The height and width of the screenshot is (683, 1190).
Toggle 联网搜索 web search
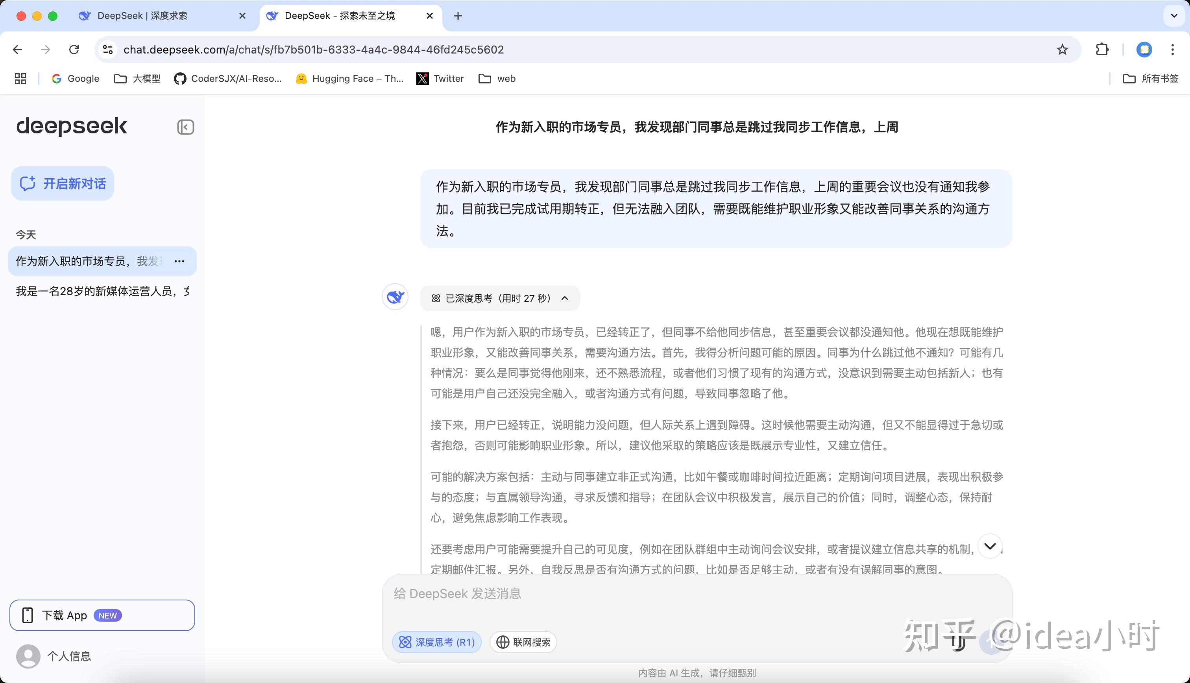523,642
